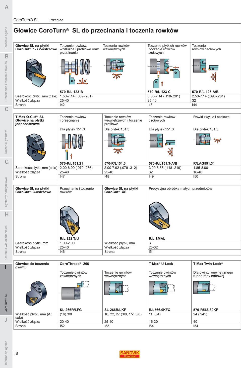Click the Przegląd header label
This screenshot has height=368, width=241.
point(56,20)
